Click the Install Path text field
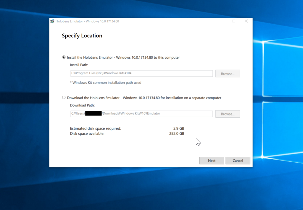 [141, 73]
